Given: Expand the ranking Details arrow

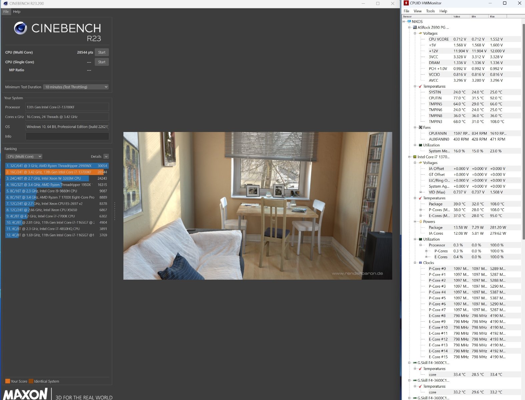Looking at the screenshot, I should click(x=106, y=156).
